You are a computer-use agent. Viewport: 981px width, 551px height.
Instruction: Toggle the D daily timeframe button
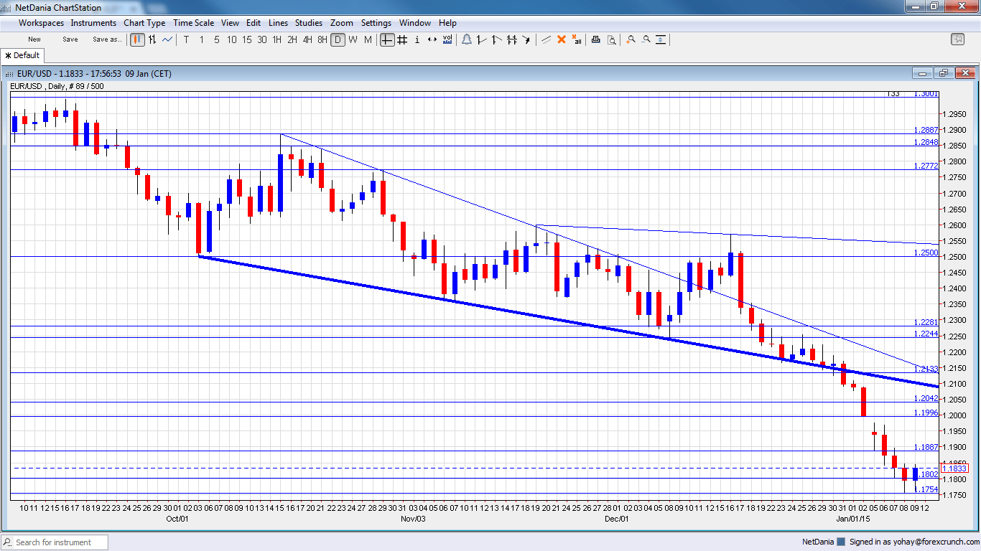click(x=338, y=40)
